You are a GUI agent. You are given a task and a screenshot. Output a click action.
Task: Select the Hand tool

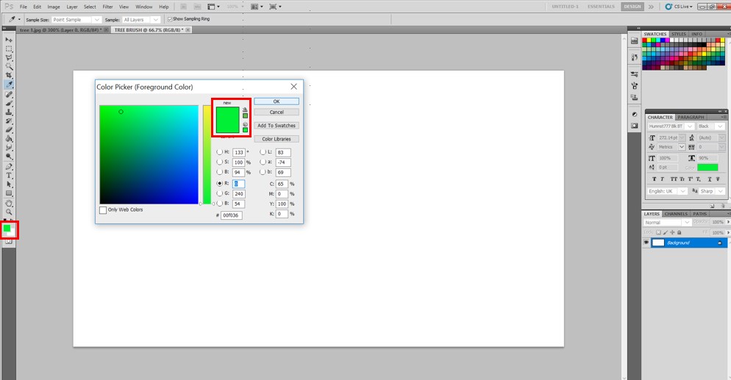(x=9, y=203)
